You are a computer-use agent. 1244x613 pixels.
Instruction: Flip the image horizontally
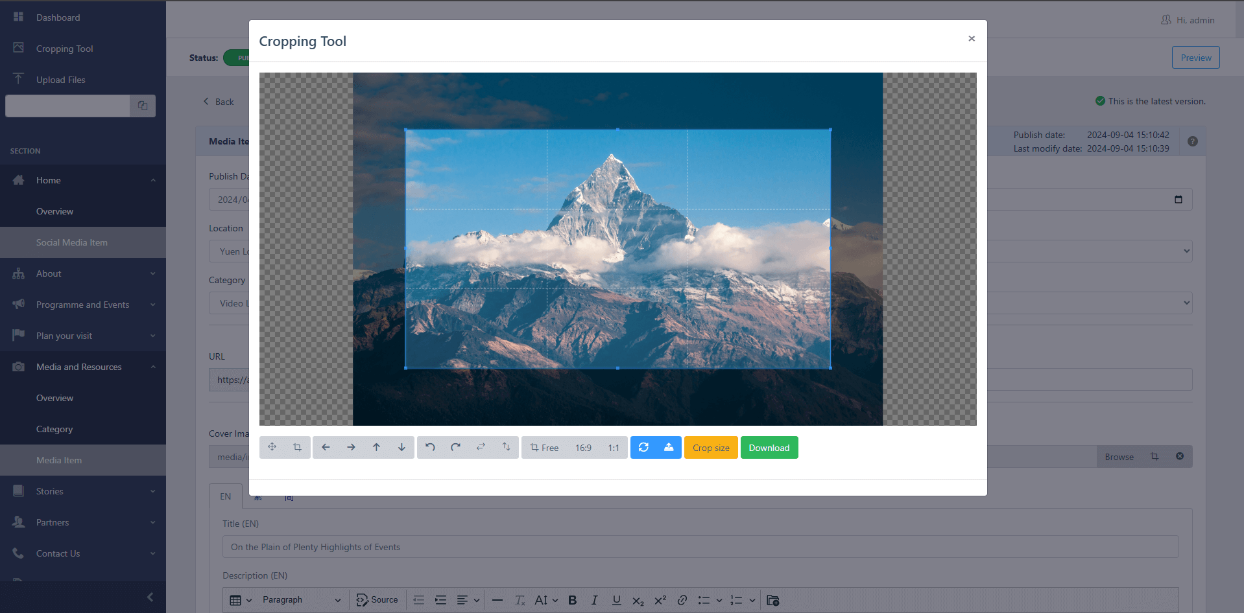[481, 447]
